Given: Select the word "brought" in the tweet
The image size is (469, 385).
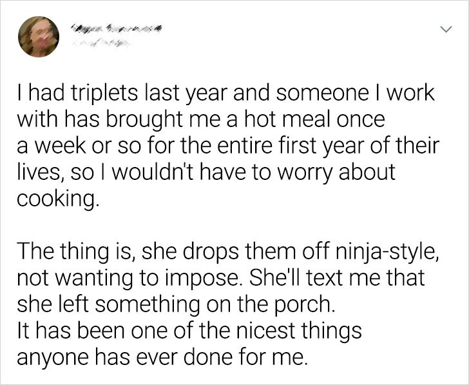Looking at the screenshot, I should click(x=142, y=121).
